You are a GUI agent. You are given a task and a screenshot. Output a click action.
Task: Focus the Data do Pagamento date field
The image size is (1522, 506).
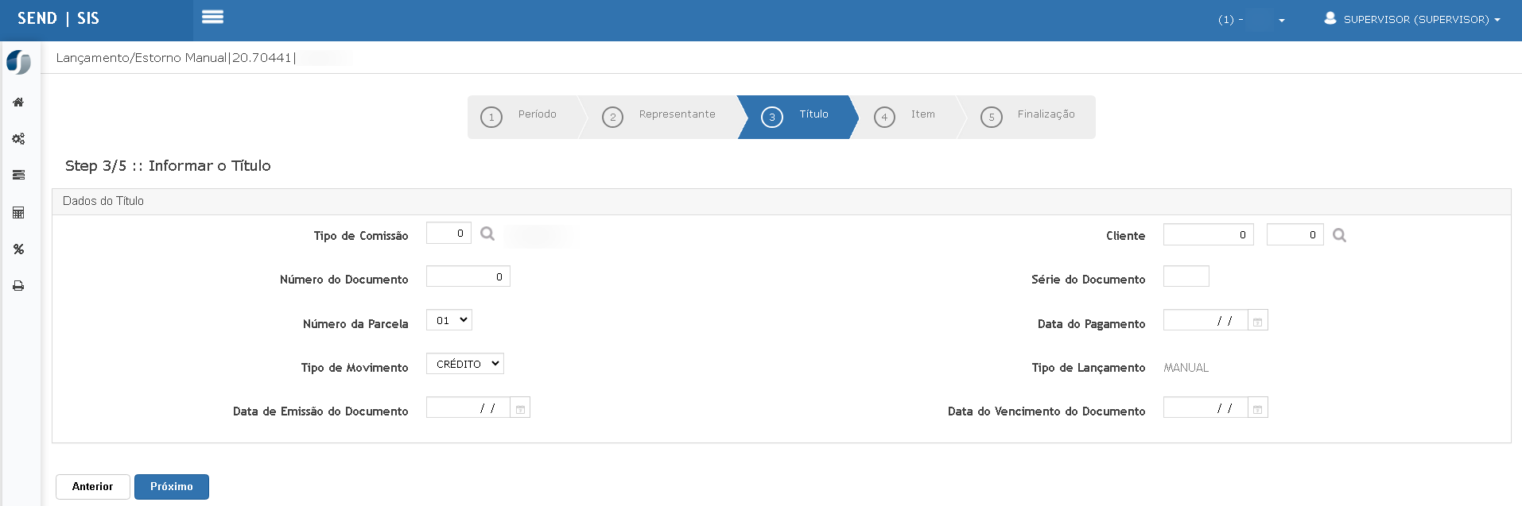(x=1206, y=320)
